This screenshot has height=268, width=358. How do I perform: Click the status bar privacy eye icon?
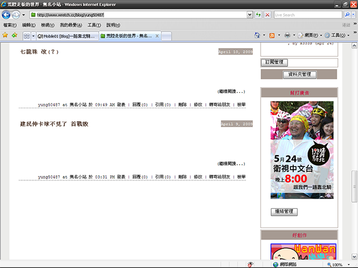(250, 265)
